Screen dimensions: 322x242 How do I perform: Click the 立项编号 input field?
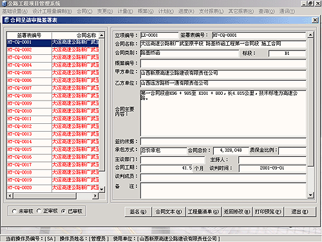coord(159,35)
